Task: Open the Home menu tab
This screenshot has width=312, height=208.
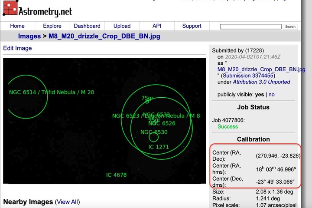Action: (x=17, y=26)
